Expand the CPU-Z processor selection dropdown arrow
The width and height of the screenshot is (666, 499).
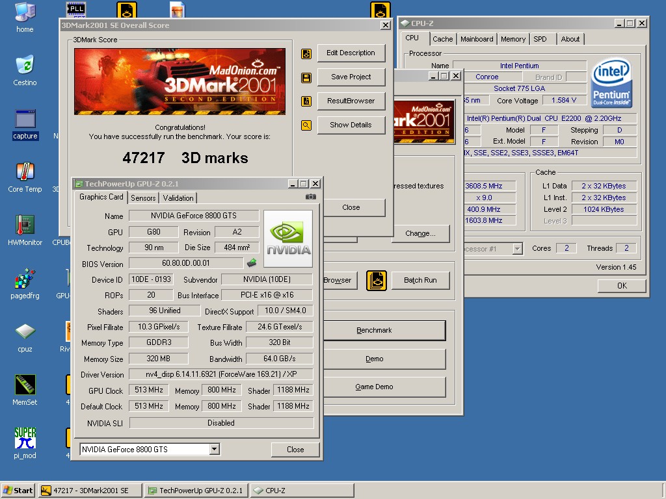point(517,249)
